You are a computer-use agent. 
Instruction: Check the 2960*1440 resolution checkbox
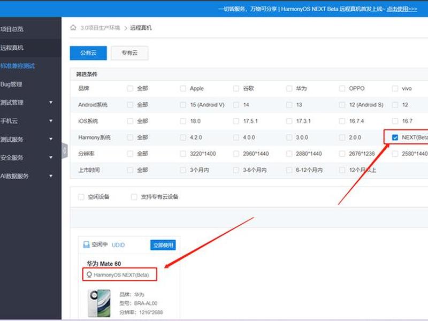point(236,154)
